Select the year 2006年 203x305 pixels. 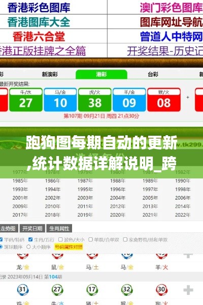click(183, 198)
